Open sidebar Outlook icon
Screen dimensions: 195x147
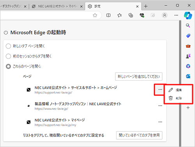[188, 76]
